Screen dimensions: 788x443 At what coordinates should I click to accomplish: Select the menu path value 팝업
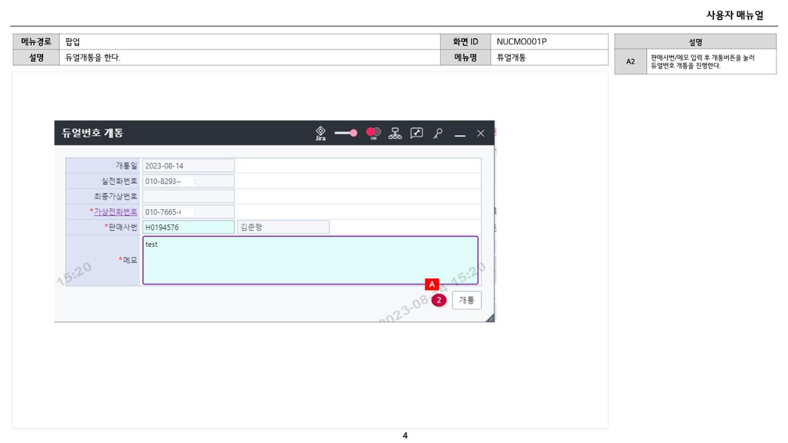[x=73, y=42]
